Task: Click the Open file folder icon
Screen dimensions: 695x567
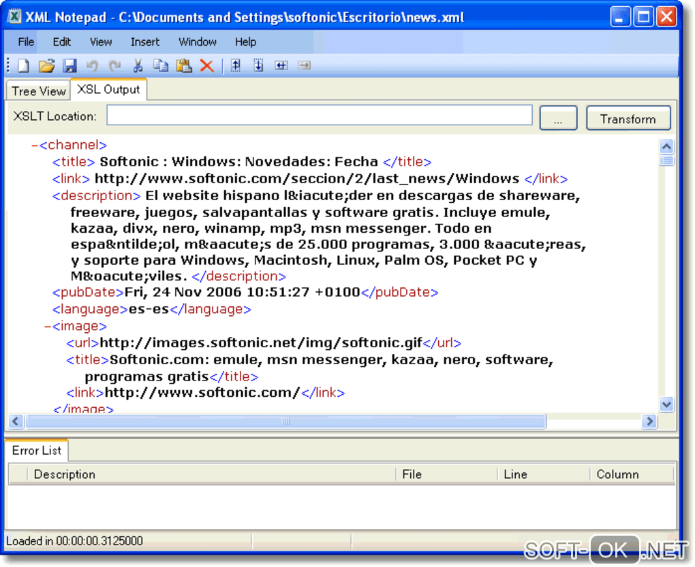Action: point(46,66)
